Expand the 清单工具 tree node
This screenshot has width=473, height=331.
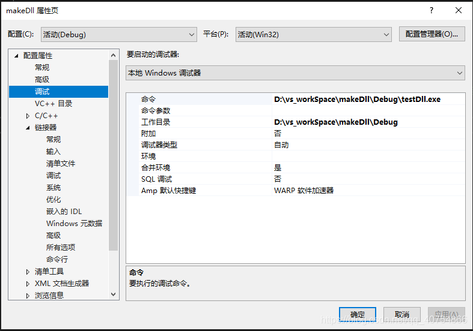coord(28,272)
